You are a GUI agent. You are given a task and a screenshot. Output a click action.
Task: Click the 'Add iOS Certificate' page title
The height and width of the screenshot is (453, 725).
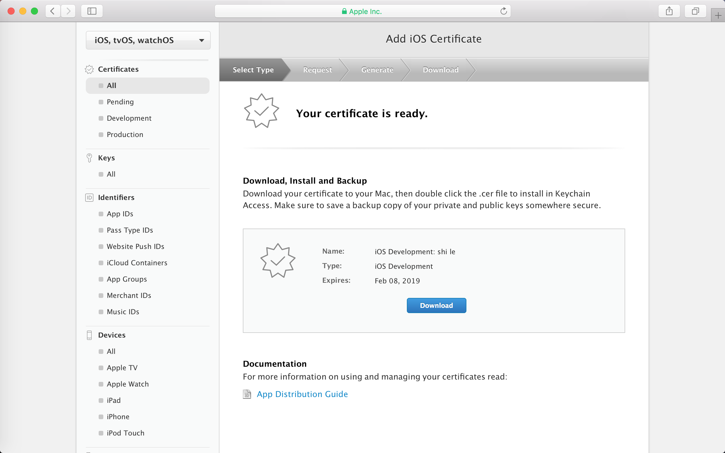[434, 39]
